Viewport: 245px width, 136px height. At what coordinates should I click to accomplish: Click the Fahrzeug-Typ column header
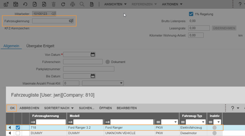[x=192, y=116]
